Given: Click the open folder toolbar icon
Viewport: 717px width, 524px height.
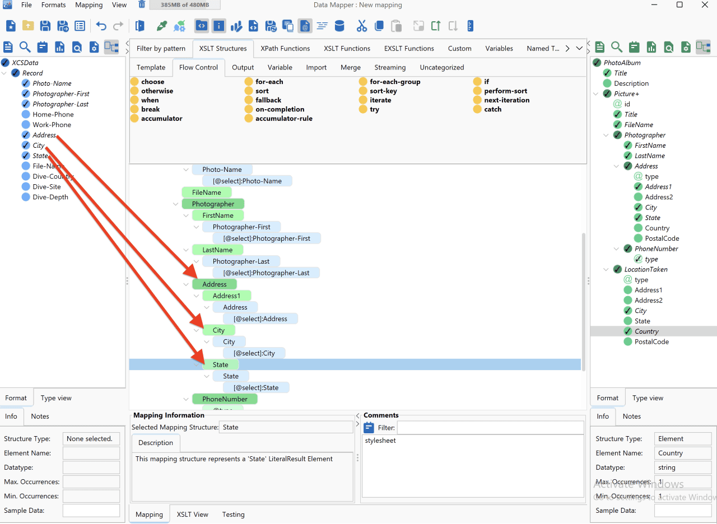Looking at the screenshot, I should point(28,26).
